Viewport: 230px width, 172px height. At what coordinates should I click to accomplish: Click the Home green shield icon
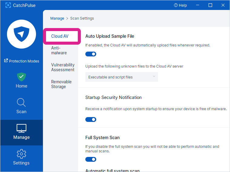pyautogui.click(x=21, y=77)
